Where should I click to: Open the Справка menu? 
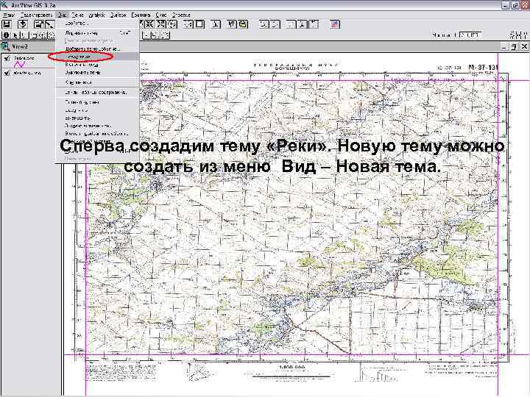(x=182, y=15)
